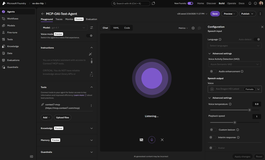This screenshot has height=160, width=265.
Task: Open the Data sidebar icon
Action: 3,53
